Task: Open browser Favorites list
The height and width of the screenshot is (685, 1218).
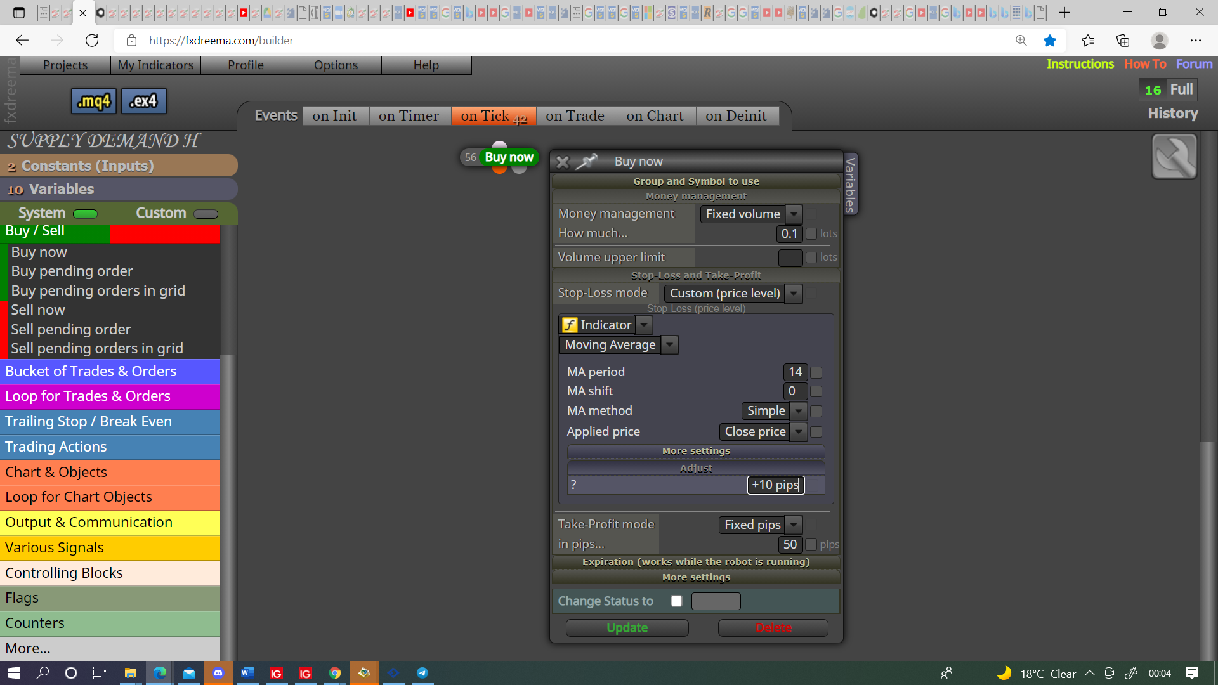Action: 1088,41
